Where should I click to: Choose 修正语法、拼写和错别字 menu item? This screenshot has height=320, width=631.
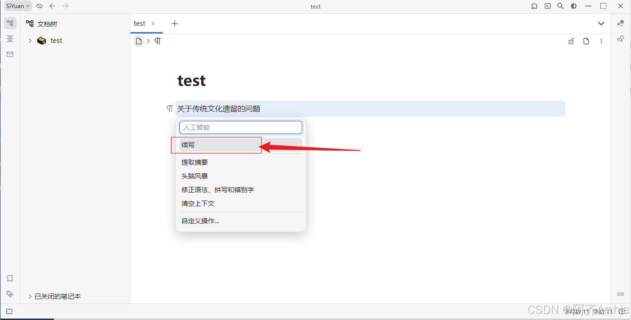[241, 190]
